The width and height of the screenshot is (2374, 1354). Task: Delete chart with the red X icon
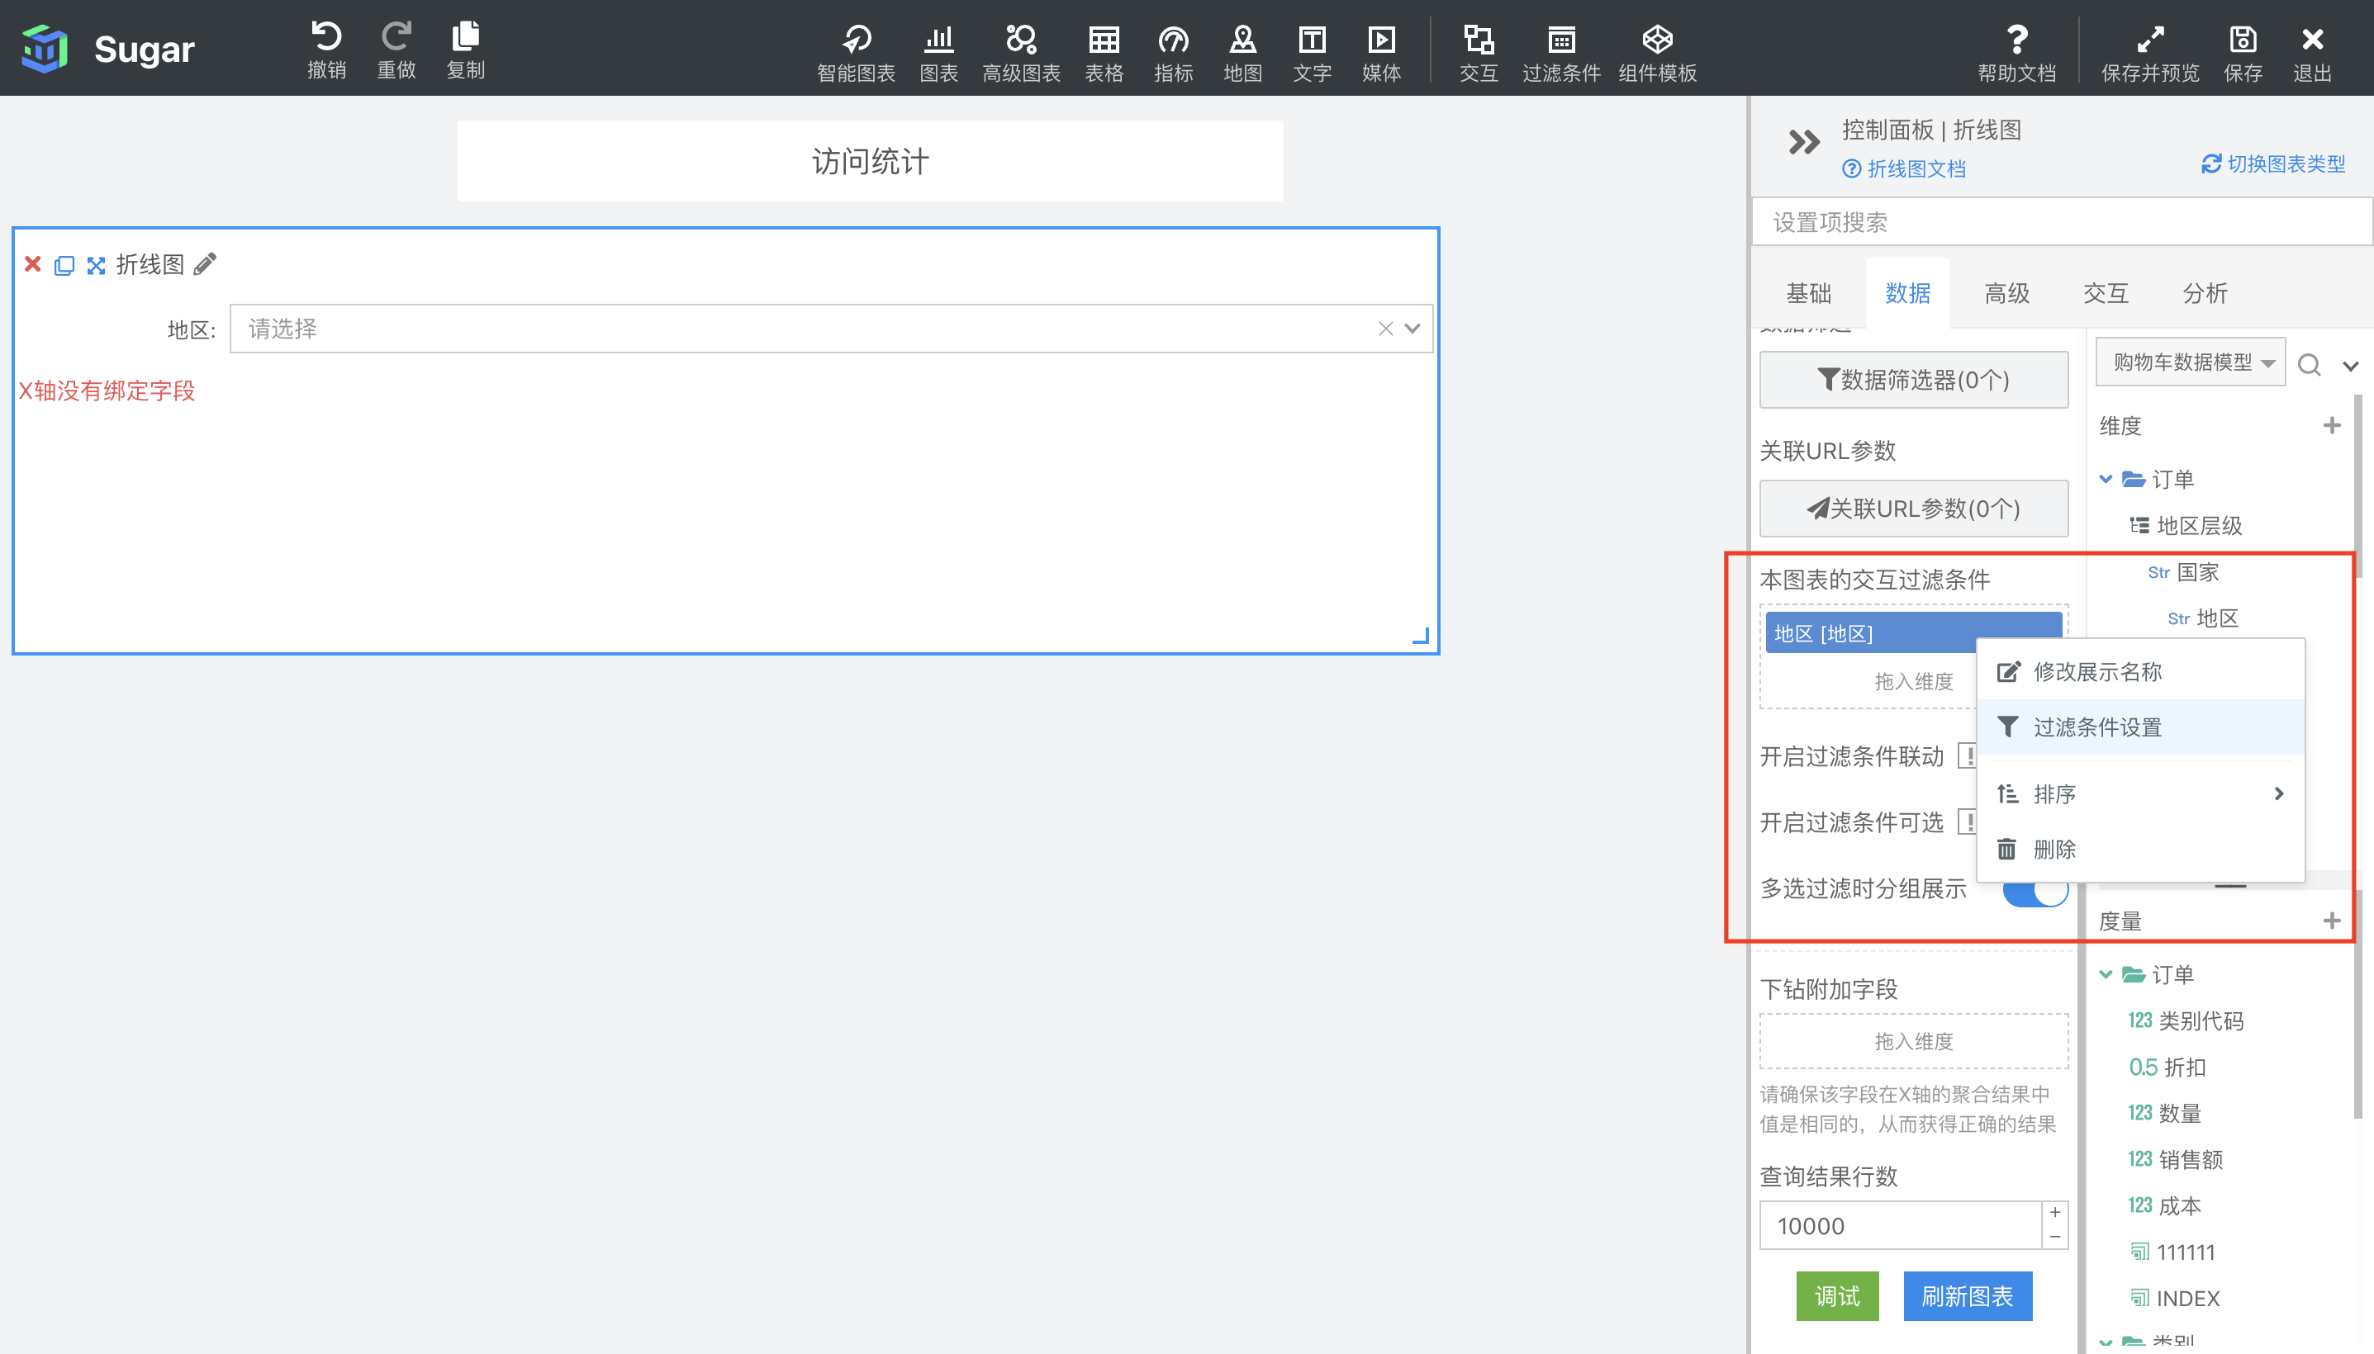tap(32, 264)
